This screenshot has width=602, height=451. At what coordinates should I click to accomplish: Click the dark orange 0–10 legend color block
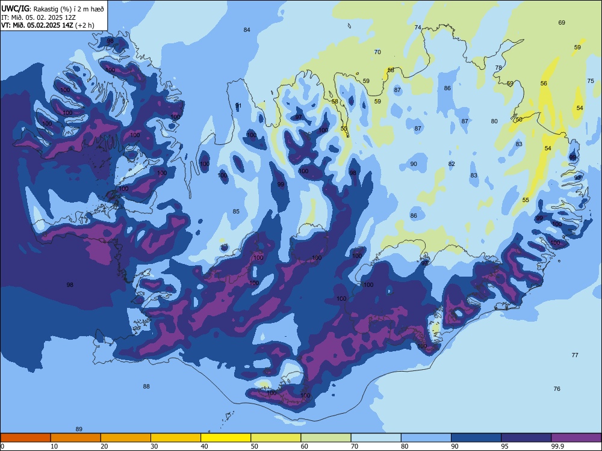(x=25, y=438)
